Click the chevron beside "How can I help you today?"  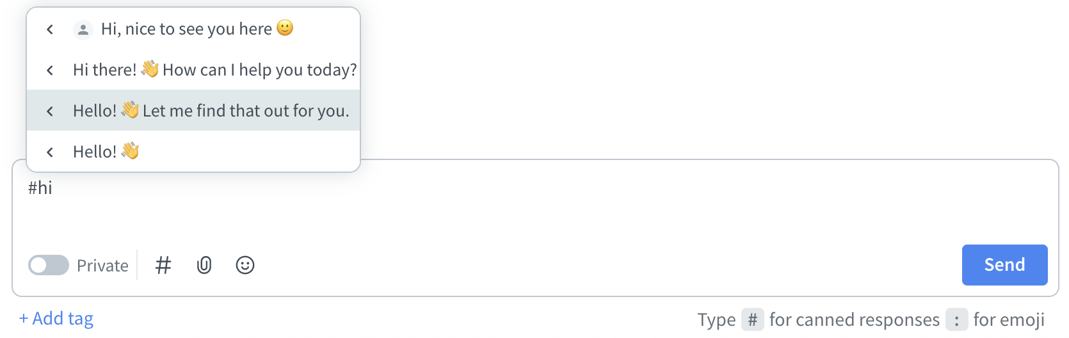click(50, 70)
